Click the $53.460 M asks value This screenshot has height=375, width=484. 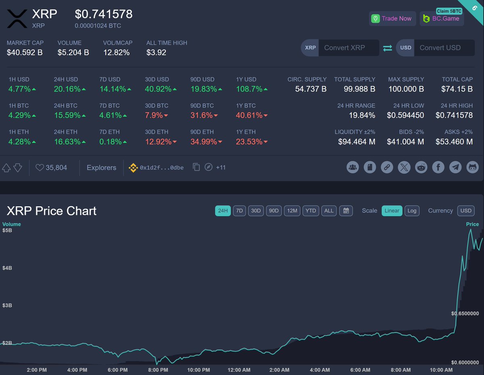(454, 142)
